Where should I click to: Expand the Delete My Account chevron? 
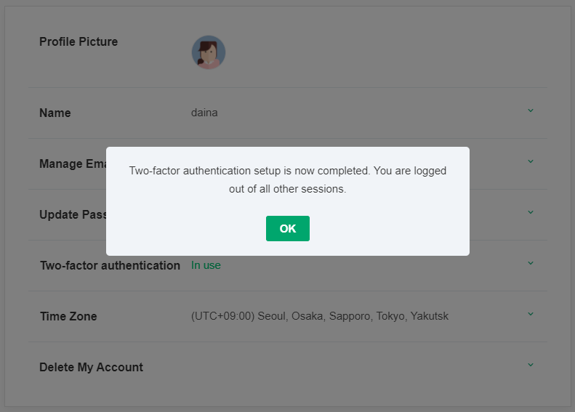[x=531, y=365]
